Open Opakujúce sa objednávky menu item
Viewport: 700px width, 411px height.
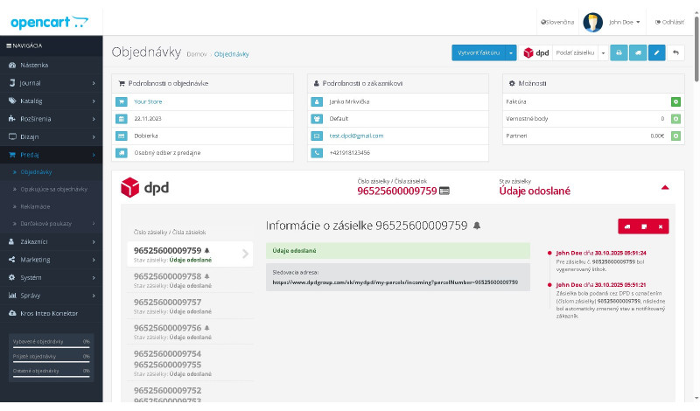coord(52,189)
